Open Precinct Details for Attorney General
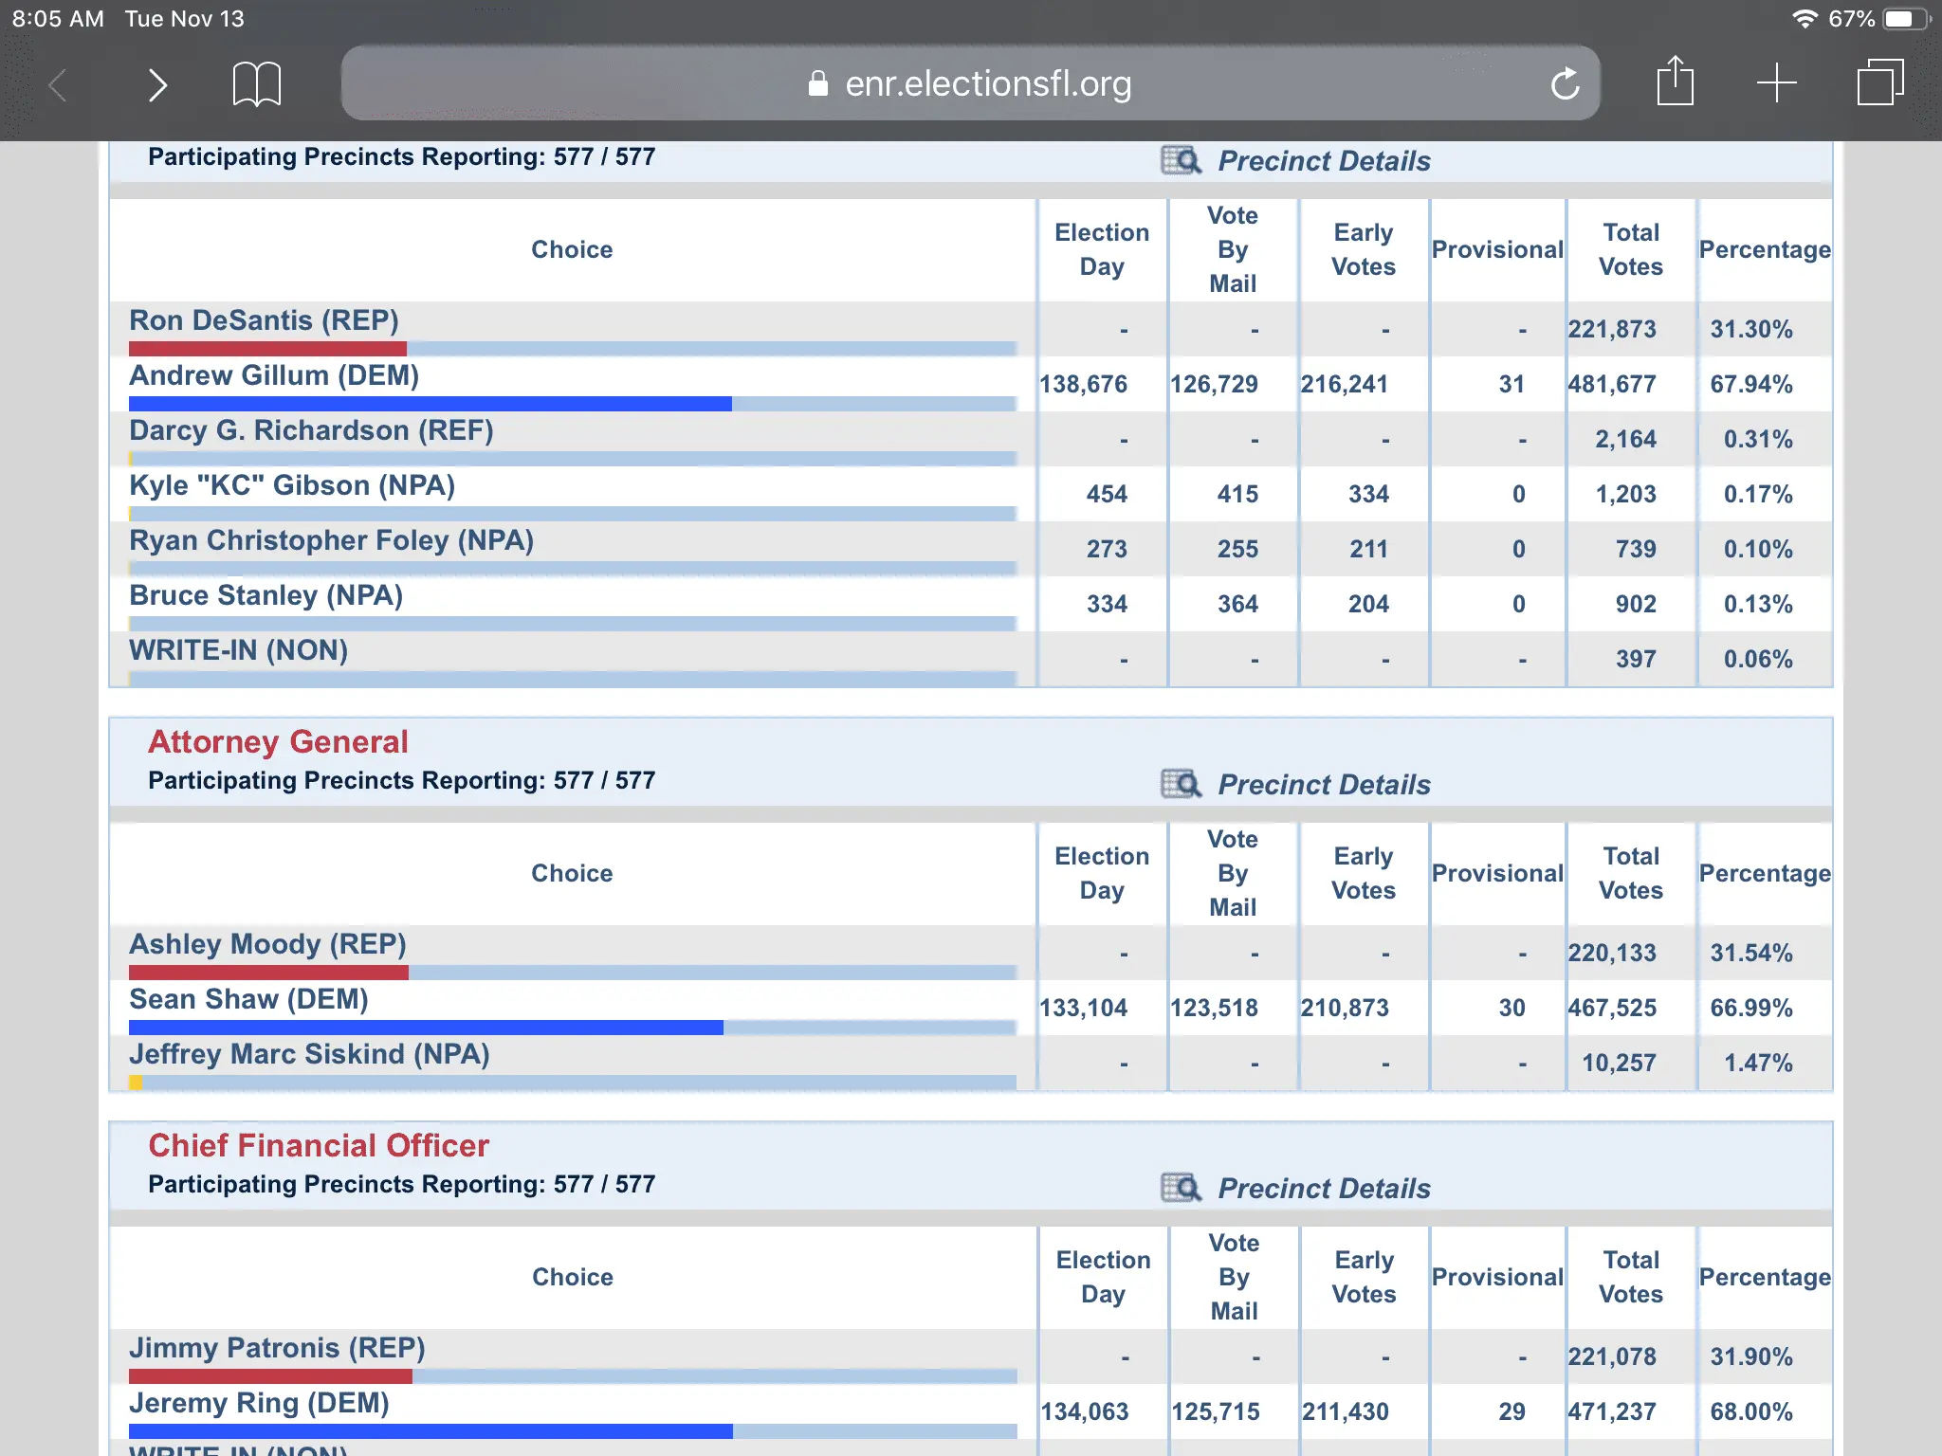This screenshot has height=1456, width=1942. (1324, 785)
